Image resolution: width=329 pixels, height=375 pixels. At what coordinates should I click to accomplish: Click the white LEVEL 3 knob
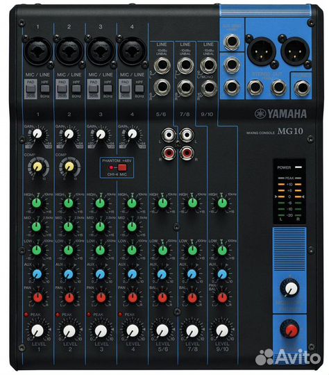101,331
